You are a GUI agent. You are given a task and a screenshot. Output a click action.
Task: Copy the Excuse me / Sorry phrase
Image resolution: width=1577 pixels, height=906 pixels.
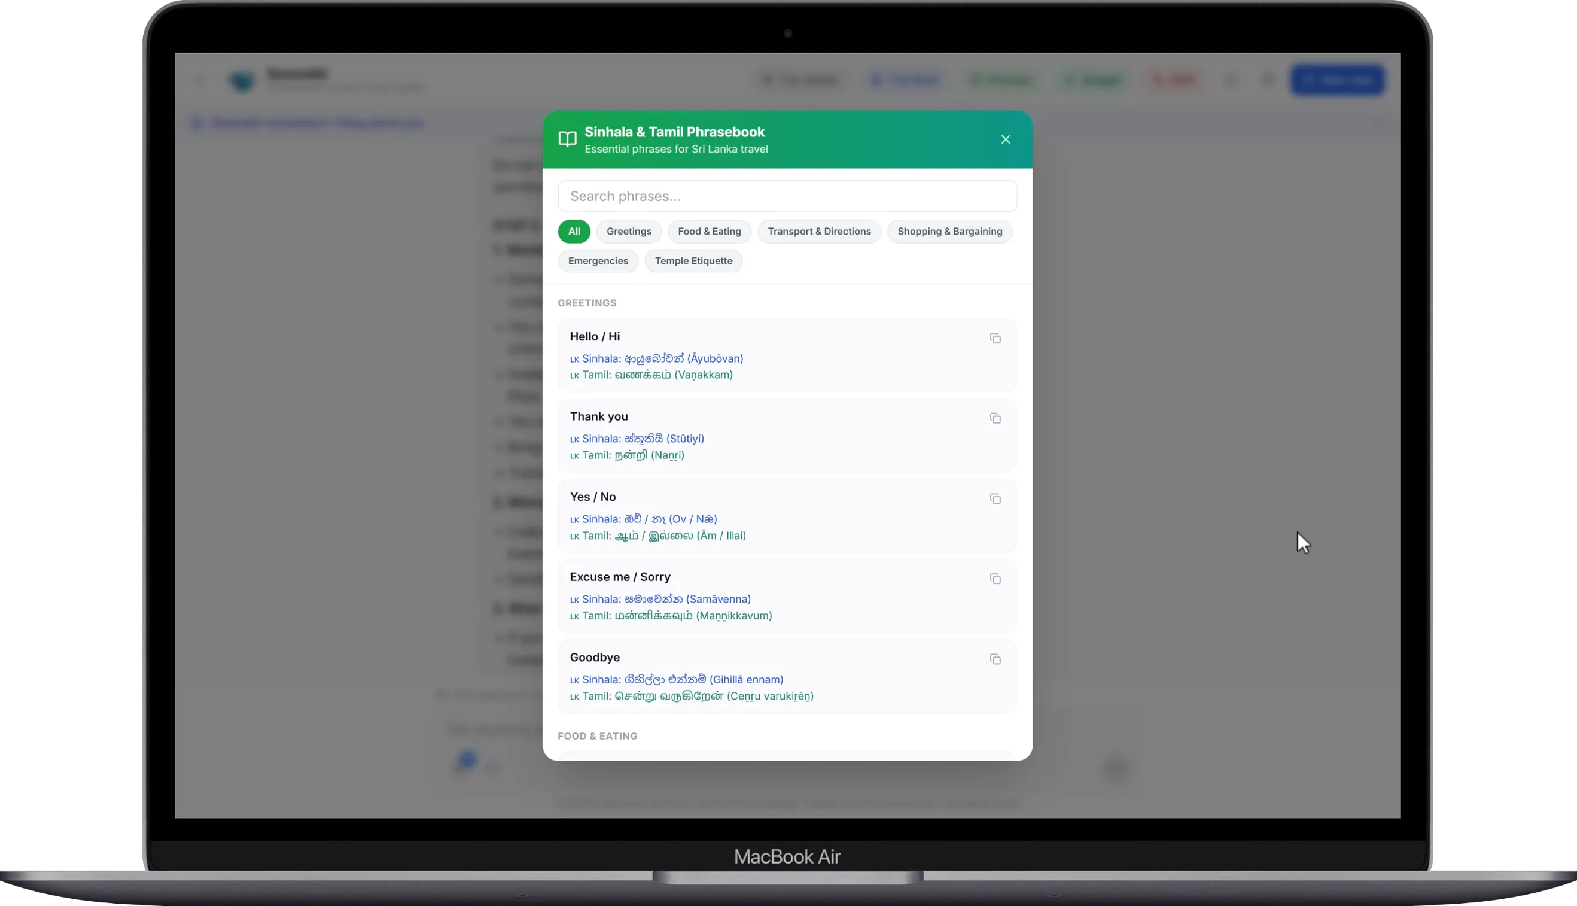(x=995, y=579)
